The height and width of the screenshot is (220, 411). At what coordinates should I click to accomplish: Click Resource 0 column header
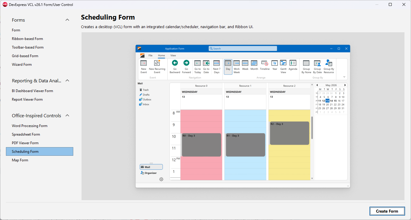tap(201, 86)
